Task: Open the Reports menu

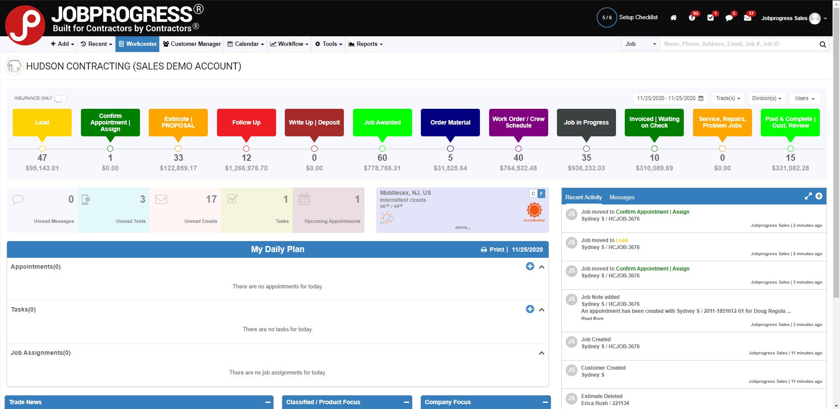Action: click(365, 44)
